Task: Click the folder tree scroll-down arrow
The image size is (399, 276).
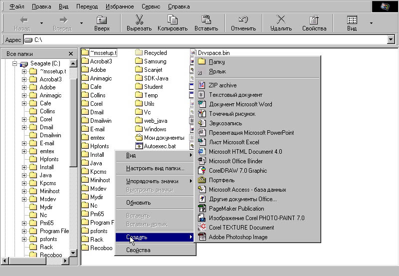Action: coord(73,253)
